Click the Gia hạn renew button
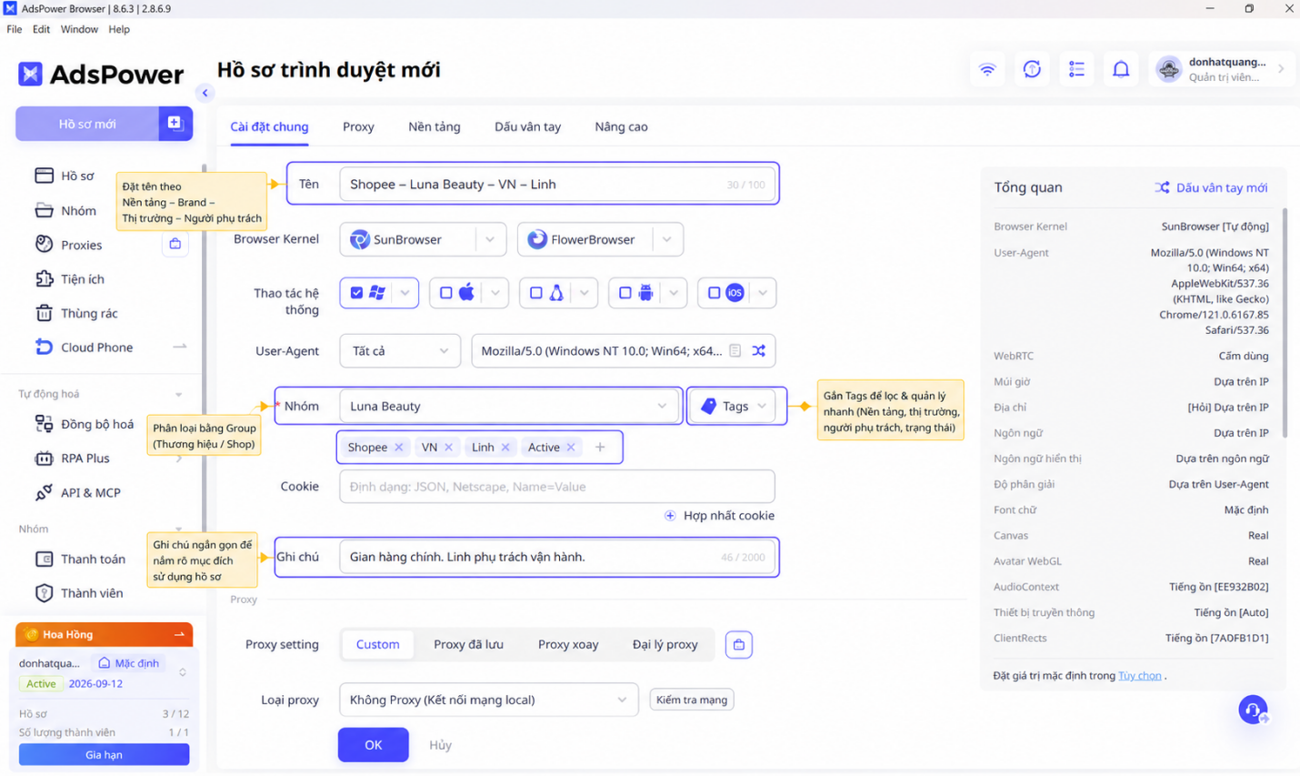Screen dimensions: 1300x776 [x=105, y=754]
